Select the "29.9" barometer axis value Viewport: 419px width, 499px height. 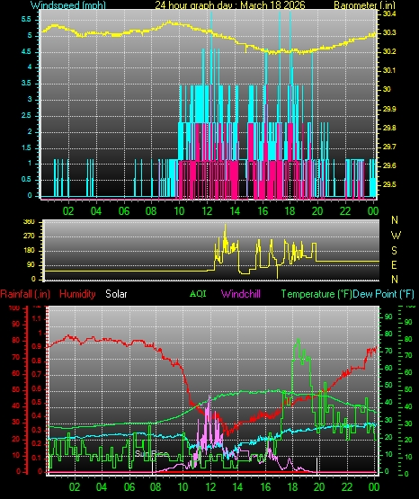pyautogui.click(x=389, y=109)
